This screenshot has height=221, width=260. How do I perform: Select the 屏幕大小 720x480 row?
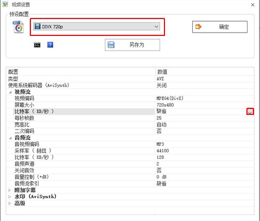click(130, 105)
